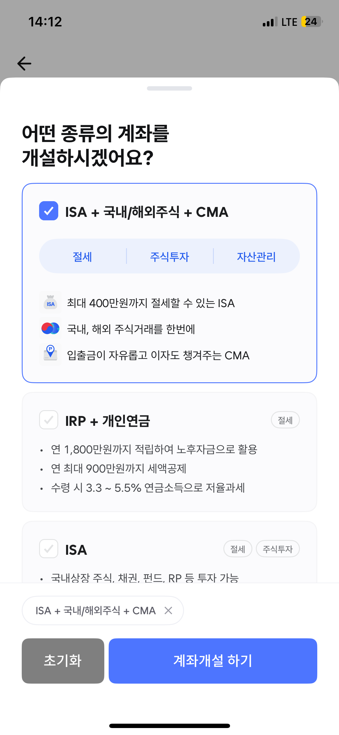339x735 pixels.
Task: Tap the cellular signal bars icon
Action: click(270, 22)
